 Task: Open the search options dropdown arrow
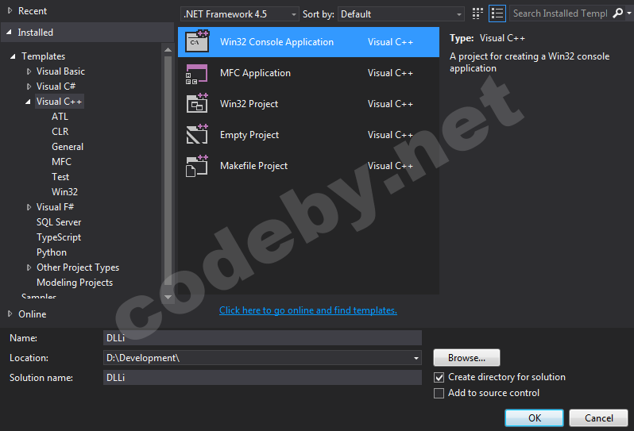point(628,13)
